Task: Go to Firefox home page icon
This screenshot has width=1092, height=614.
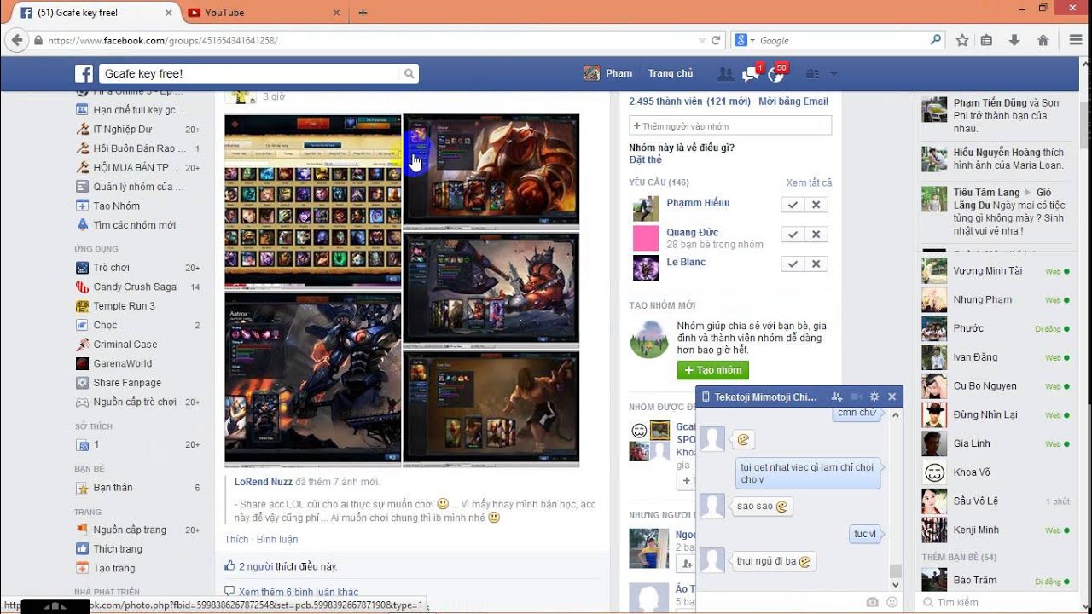Action: pyautogui.click(x=1043, y=40)
